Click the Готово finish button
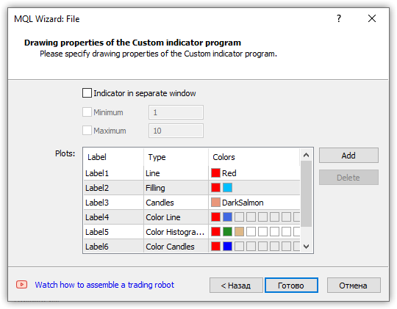This screenshot has height=309, width=397. (x=291, y=286)
